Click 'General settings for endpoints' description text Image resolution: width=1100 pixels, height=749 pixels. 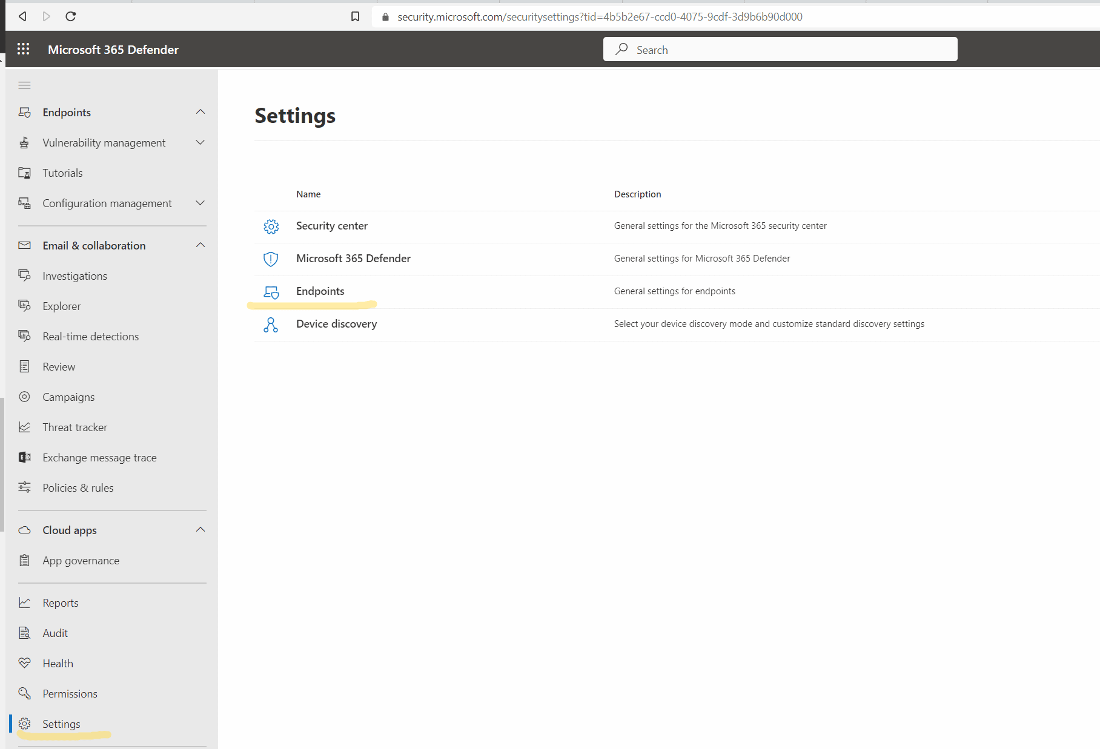pyautogui.click(x=674, y=291)
